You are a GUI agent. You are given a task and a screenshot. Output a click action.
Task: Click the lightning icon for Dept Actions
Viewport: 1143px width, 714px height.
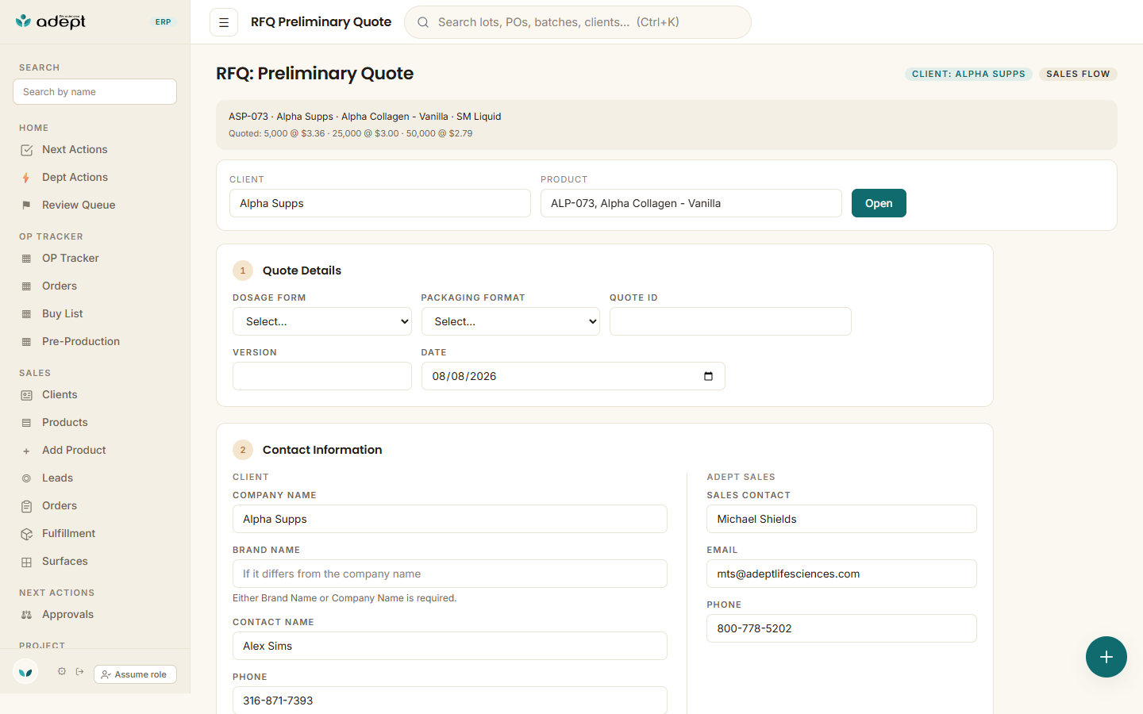[x=26, y=178]
